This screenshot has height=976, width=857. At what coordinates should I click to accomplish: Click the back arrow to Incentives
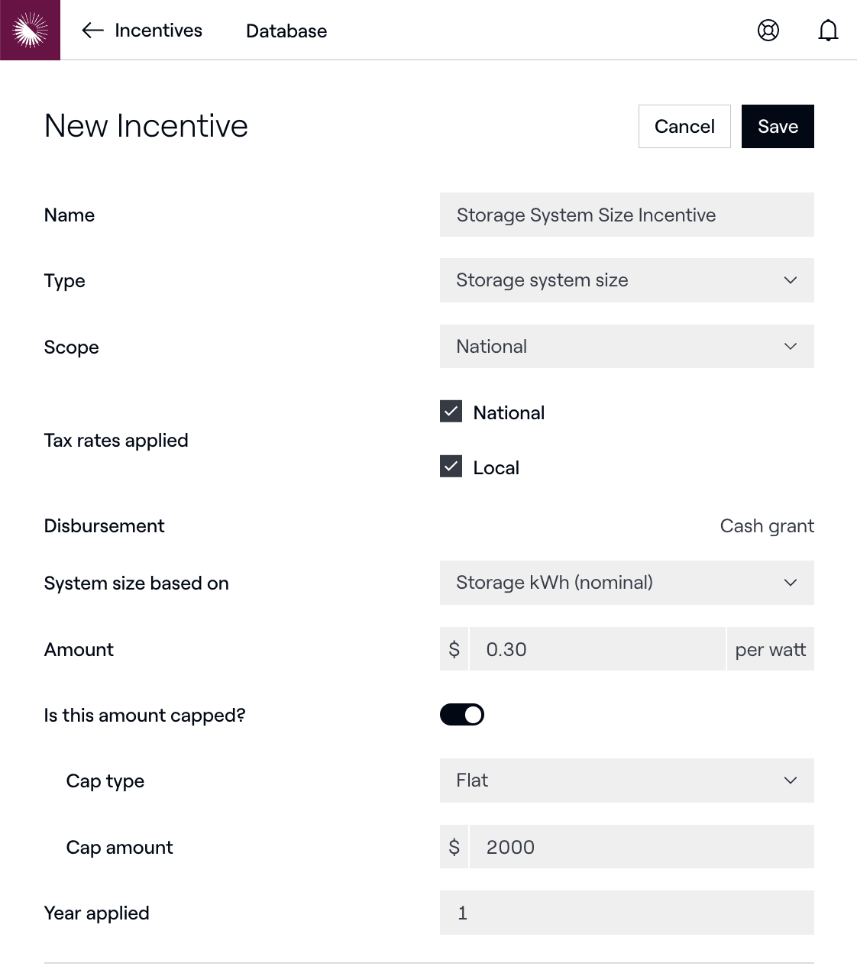tap(92, 31)
